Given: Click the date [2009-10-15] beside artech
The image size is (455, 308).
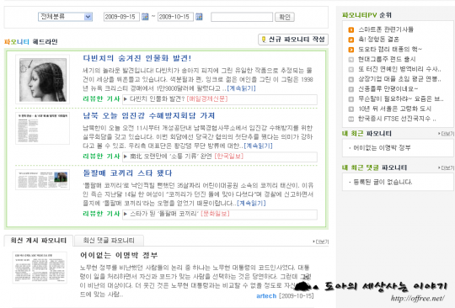Looking at the screenshot, I should click(297, 296).
